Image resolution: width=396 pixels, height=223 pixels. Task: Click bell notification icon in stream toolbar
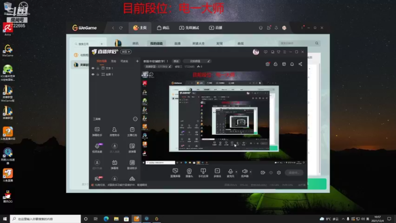coord(292,64)
